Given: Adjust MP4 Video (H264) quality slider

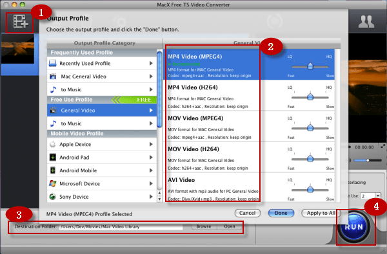Looking at the screenshot, I should [x=310, y=97].
